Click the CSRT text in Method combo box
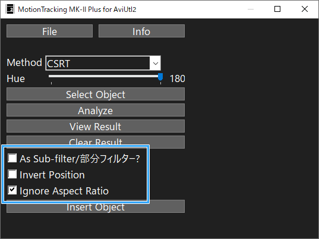 tap(59, 64)
